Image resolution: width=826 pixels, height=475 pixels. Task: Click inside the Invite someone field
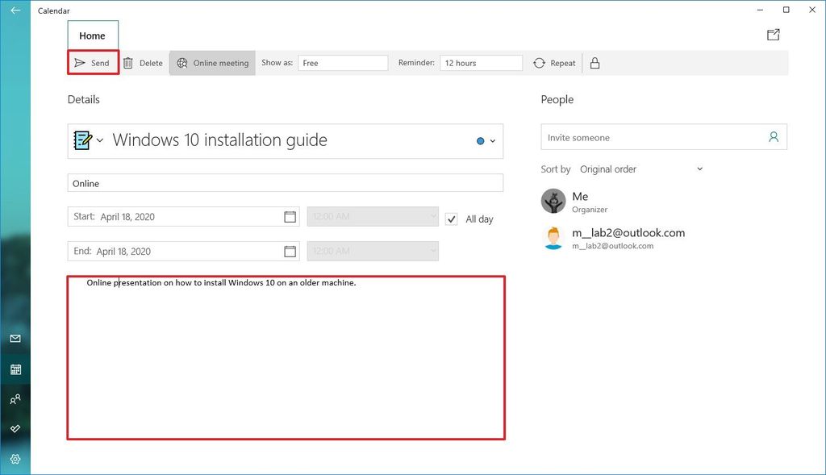[637, 137]
